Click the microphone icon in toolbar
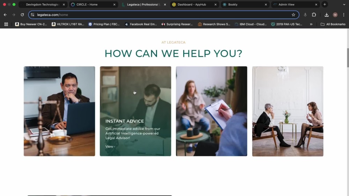Viewport: 349px width, 196px height. click(305, 15)
